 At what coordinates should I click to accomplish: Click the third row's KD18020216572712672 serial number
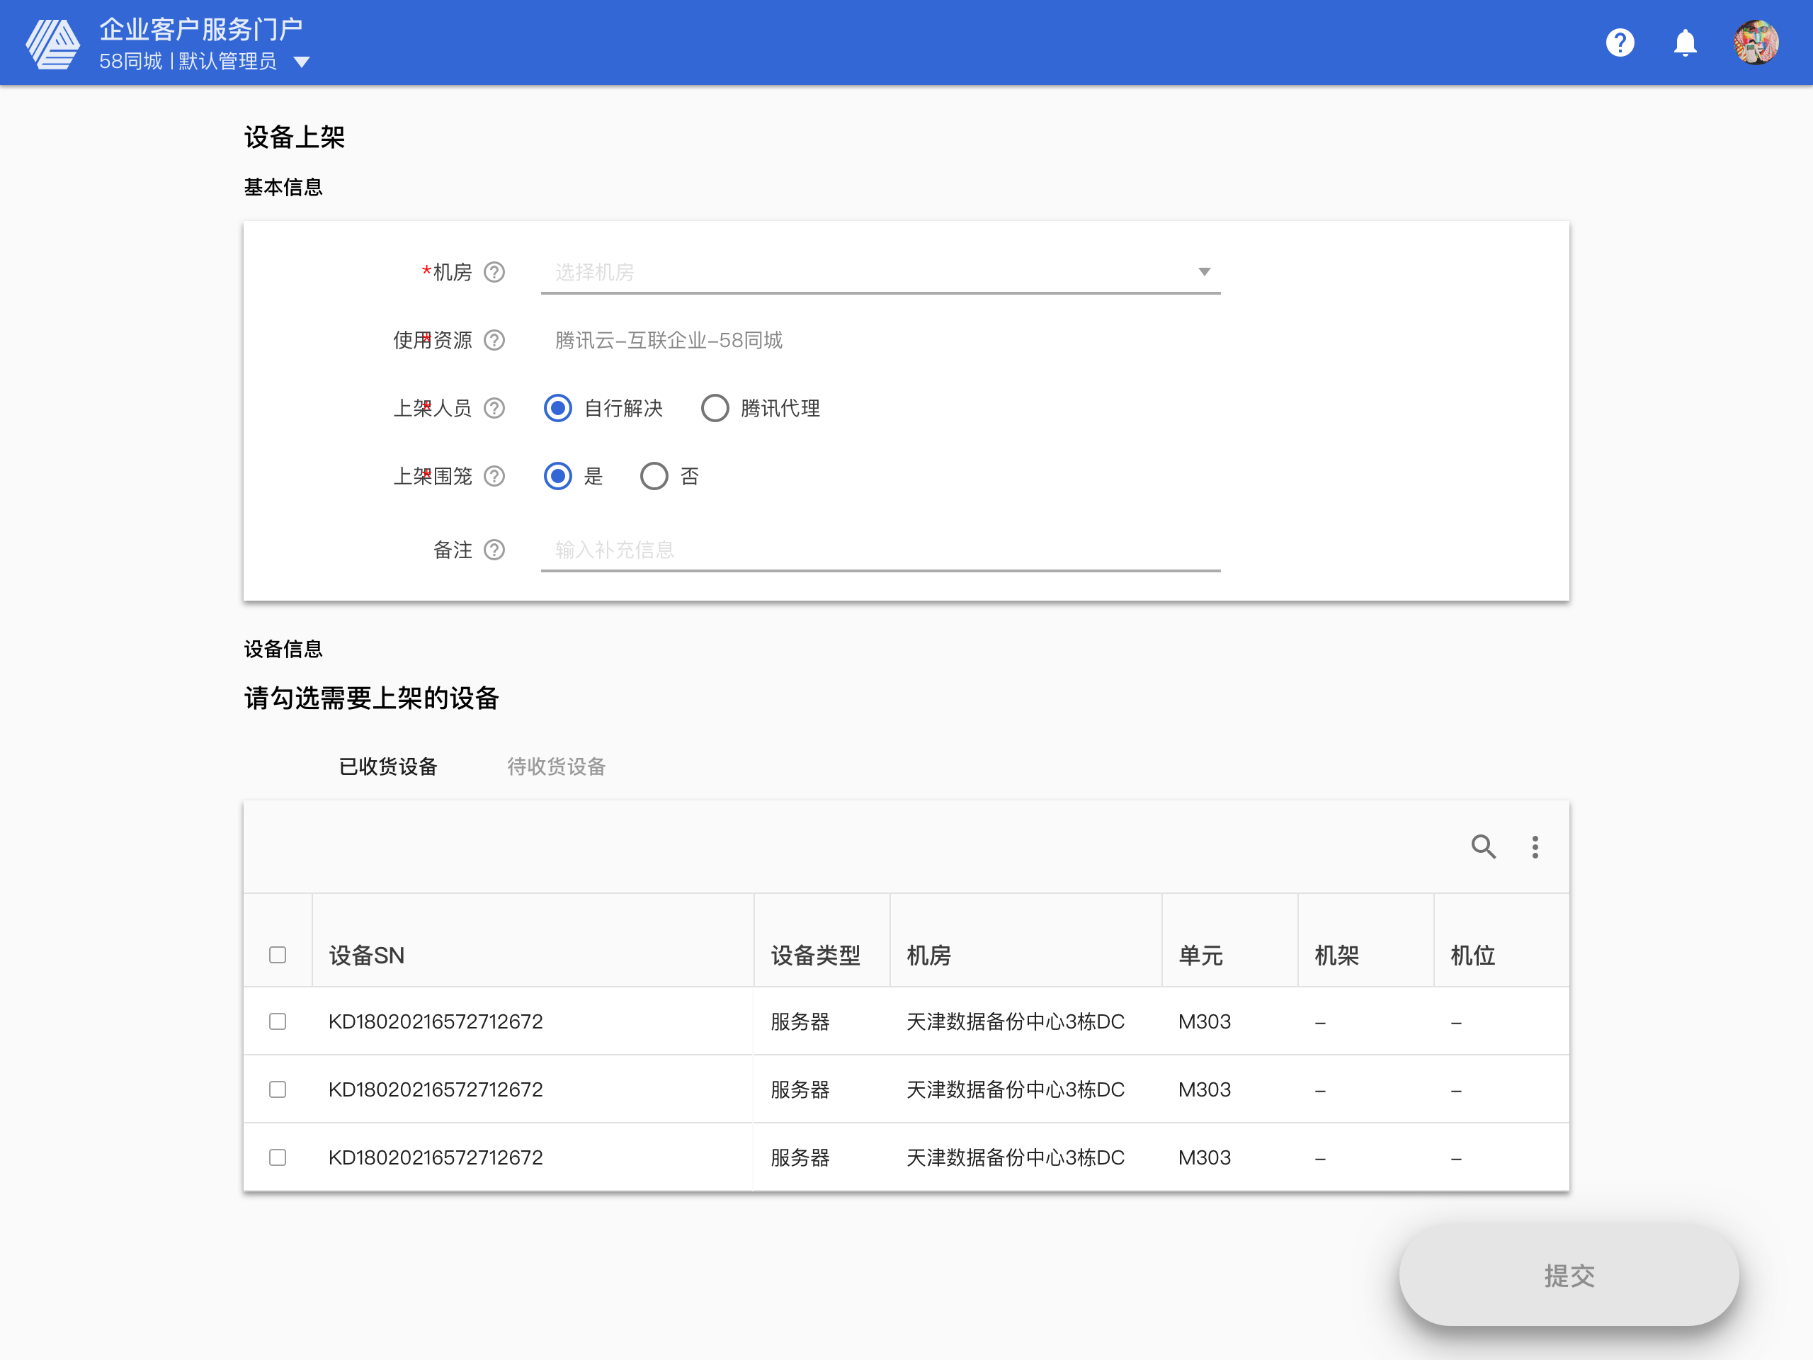pos(436,1157)
